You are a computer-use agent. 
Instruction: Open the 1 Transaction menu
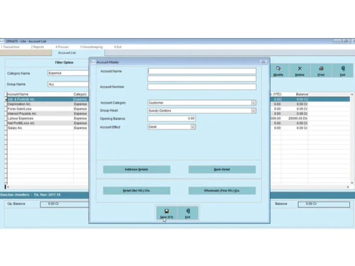point(10,47)
